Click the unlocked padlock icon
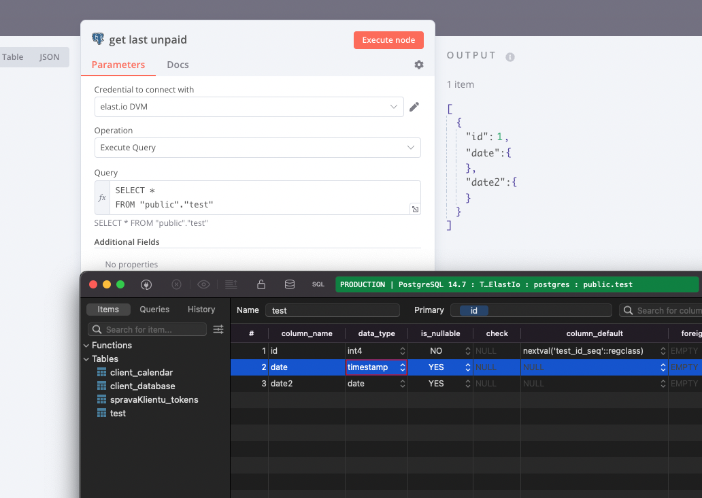This screenshot has height=498, width=702. [x=261, y=284]
